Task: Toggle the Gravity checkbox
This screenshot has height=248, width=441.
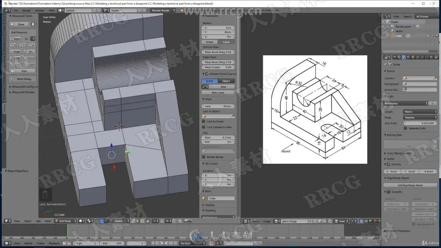Action: tap(389, 164)
